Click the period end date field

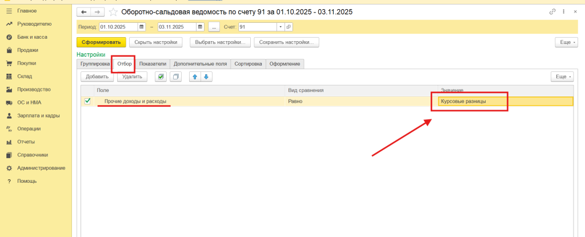point(177,27)
